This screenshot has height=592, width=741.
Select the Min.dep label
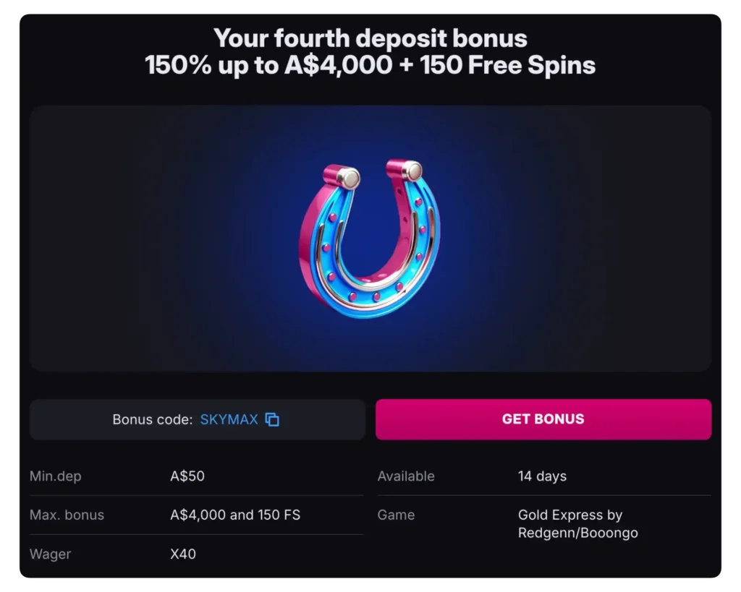(55, 476)
